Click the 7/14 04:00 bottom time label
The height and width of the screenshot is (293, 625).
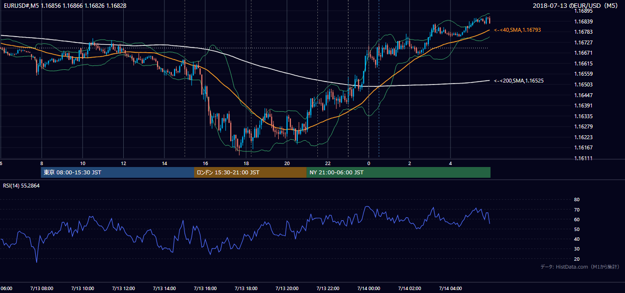coord(450,289)
